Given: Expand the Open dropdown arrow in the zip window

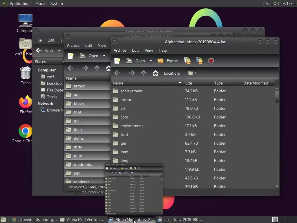Looking at the screenshot, I should [x=104, y=55].
